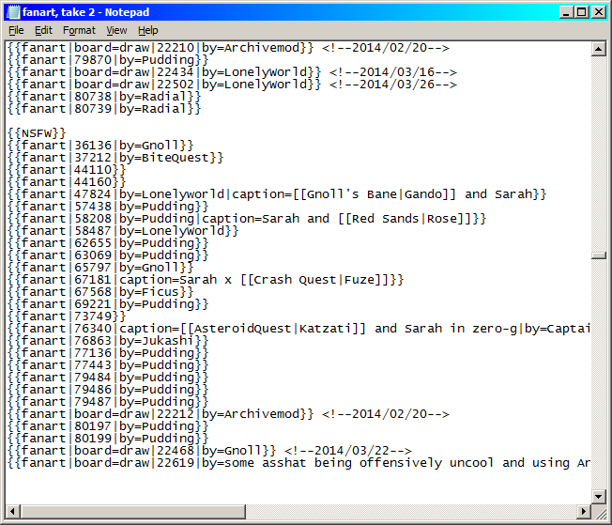Click the vertical scrollbar down arrow
This screenshot has width=612, height=525.
598,497
